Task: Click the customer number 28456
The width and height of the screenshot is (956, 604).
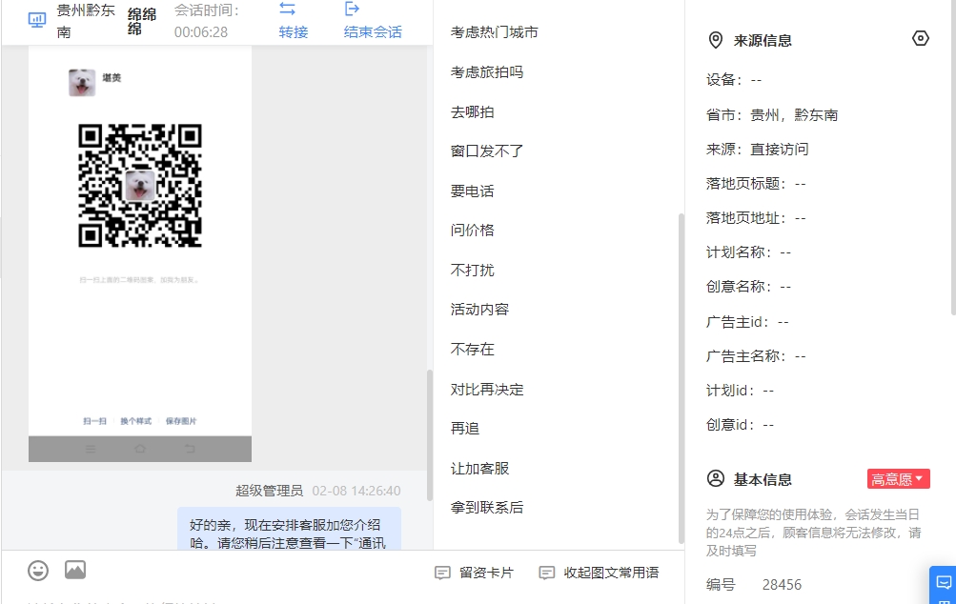Action: [x=783, y=585]
